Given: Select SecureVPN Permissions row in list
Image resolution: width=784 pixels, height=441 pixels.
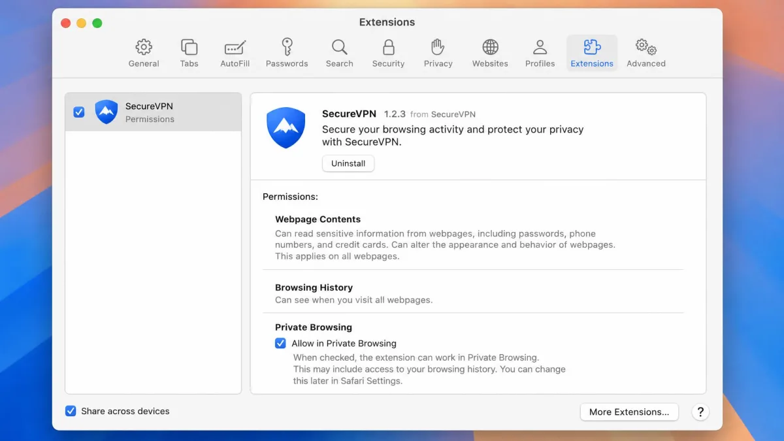Looking at the screenshot, I should (x=154, y=112).
